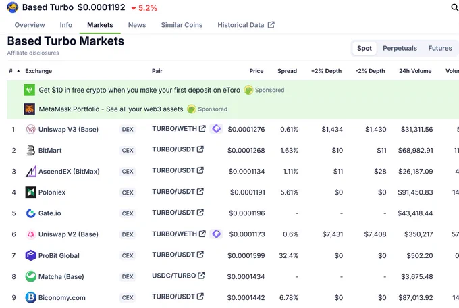Click the 5.2% price change indicator
The image size is (459, 308).
point(144,8)
